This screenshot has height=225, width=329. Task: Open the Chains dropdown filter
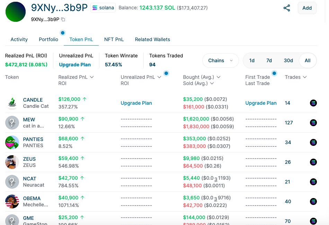click(220, 60)
